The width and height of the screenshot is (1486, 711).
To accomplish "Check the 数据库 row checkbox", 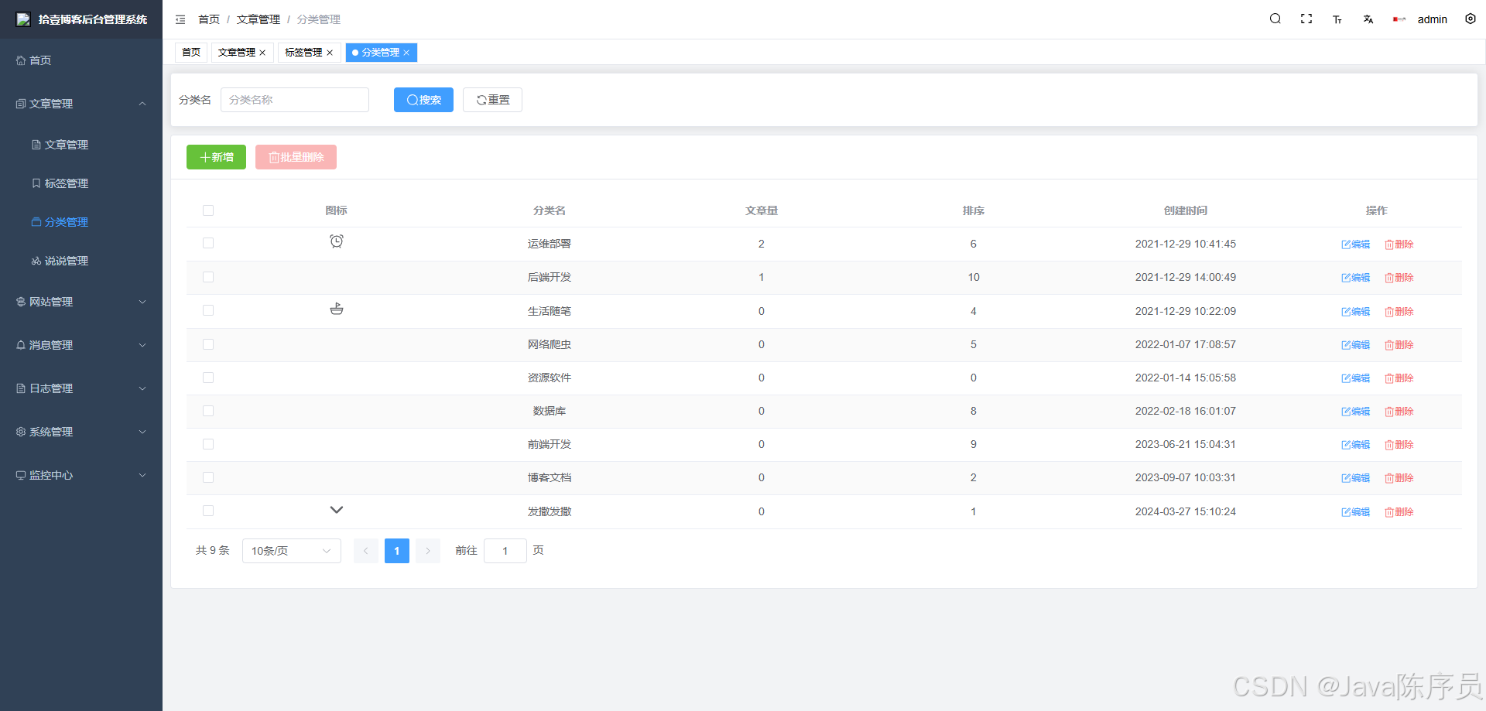I will (208, 411).
